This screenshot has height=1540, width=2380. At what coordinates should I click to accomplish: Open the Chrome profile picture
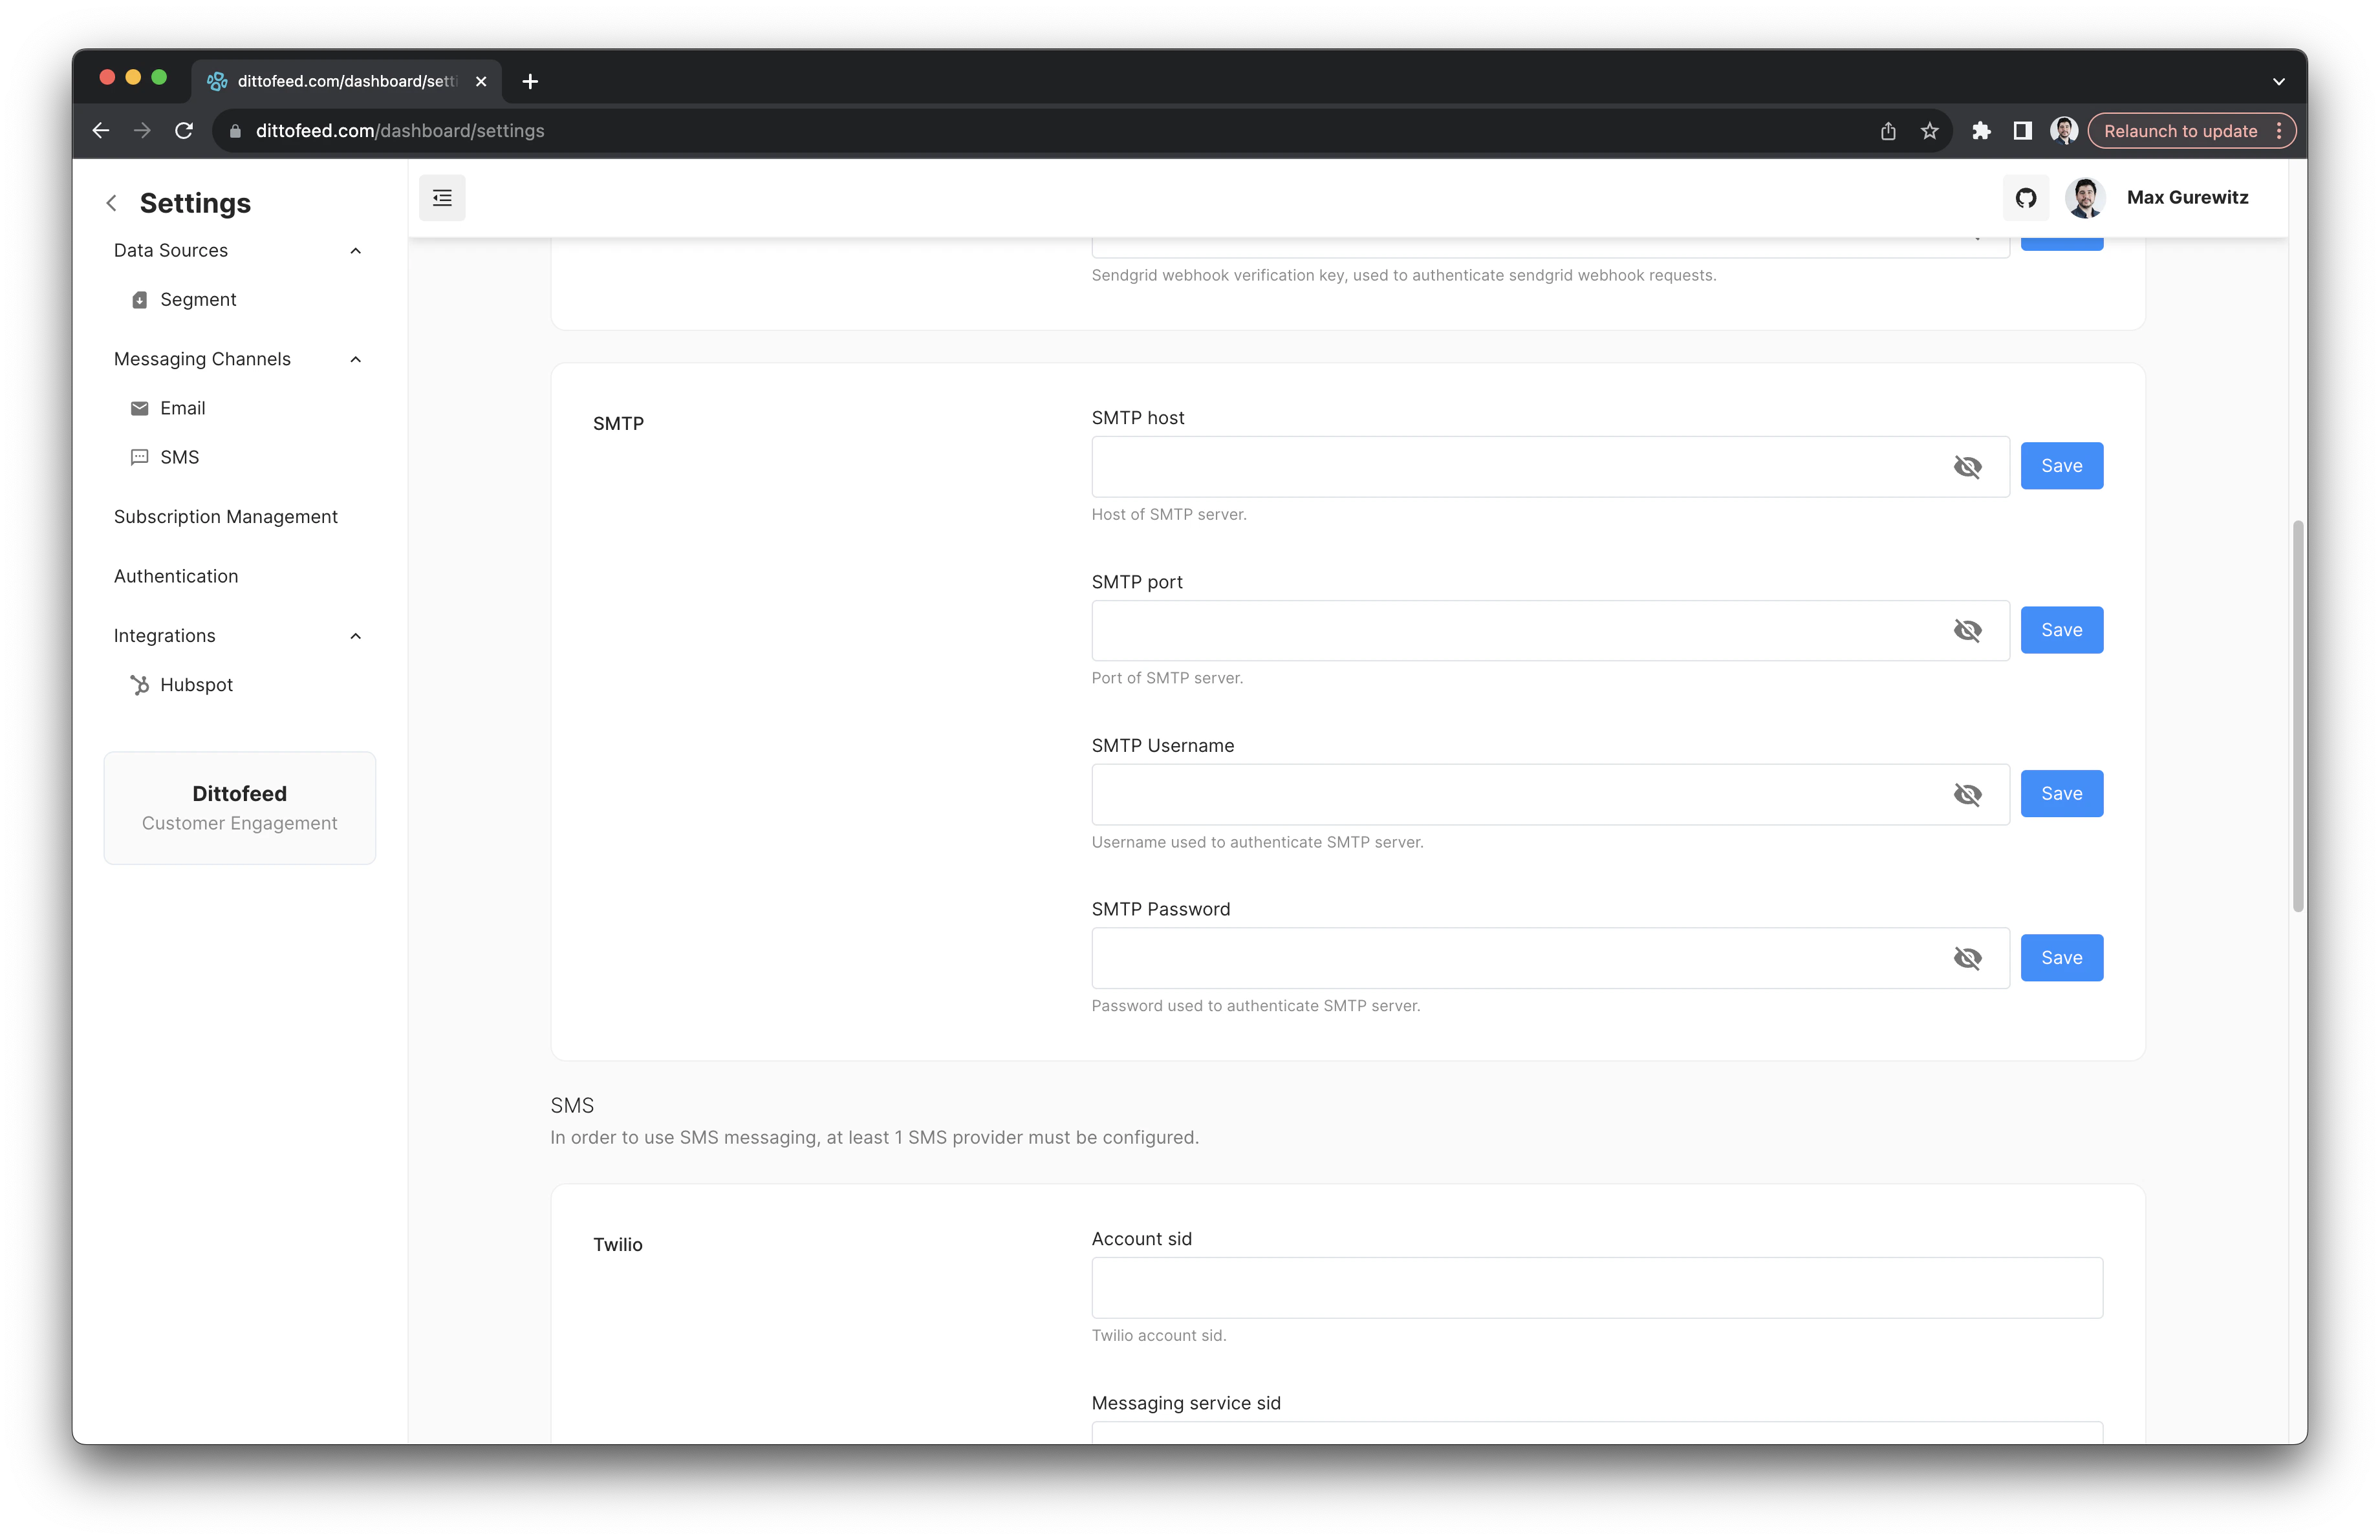point(2063,131)
